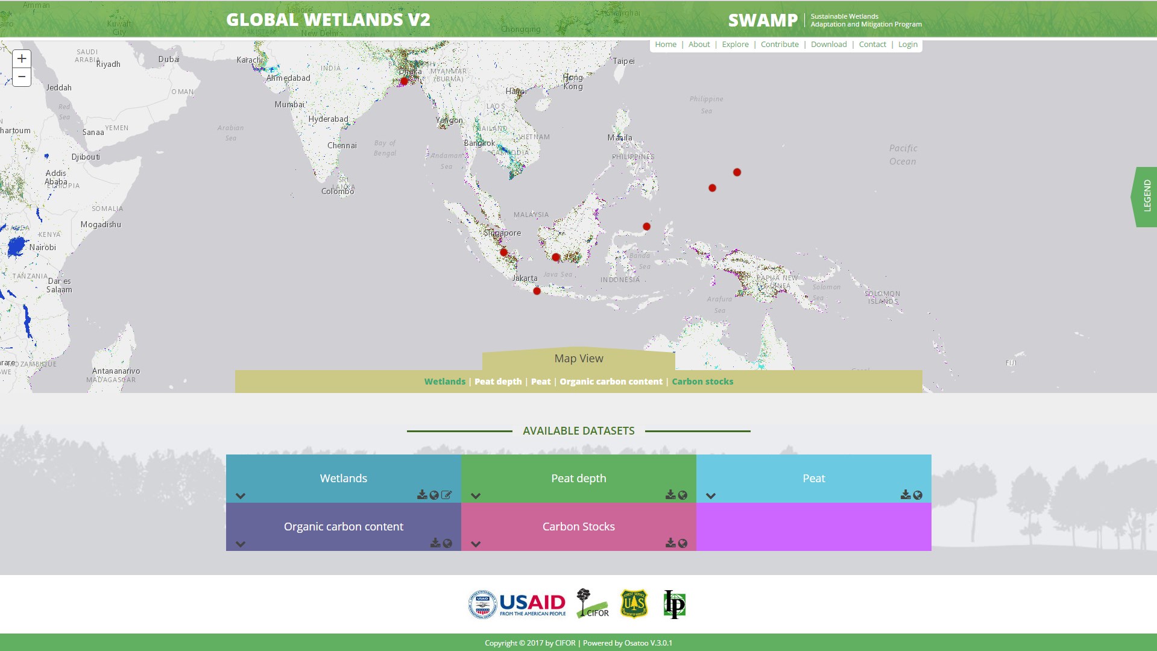Open the Contact menu item
The width and height of the screenshot is (1157, 651).
872,45
